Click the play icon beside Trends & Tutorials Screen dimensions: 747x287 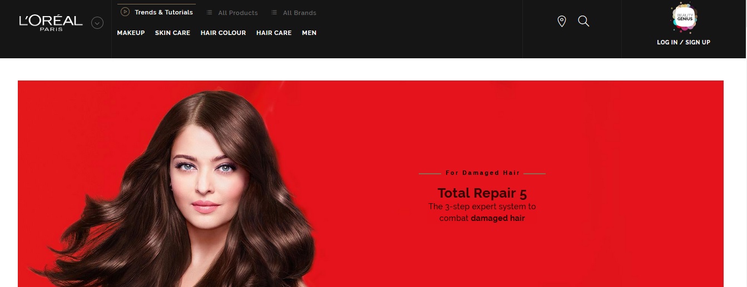pyautogui.click(x=125, y=12)
